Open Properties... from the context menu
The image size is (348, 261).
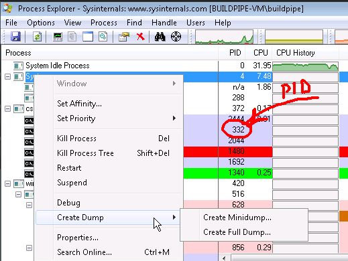[109, 238]
